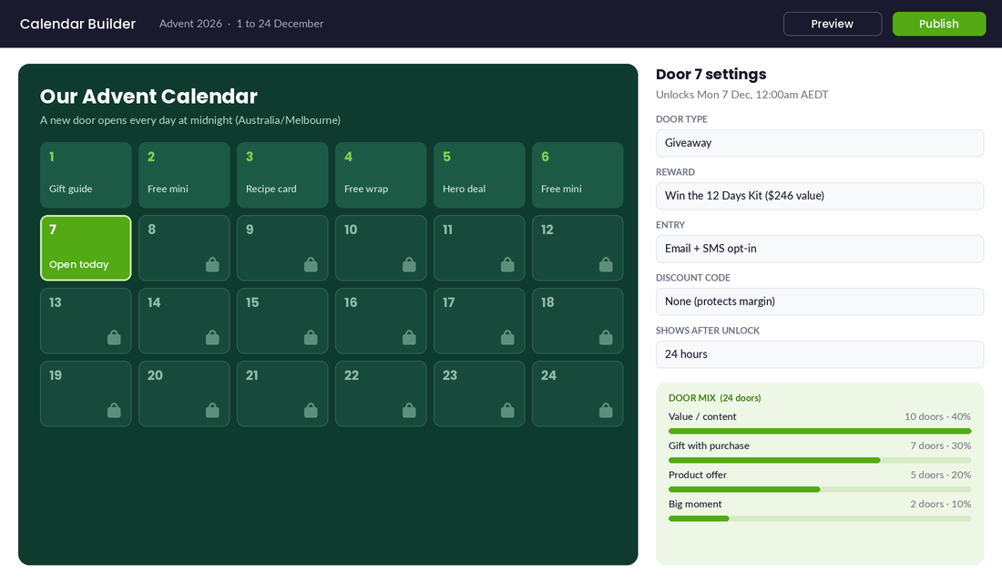Click the number 8 on door 8

(151, 230)
